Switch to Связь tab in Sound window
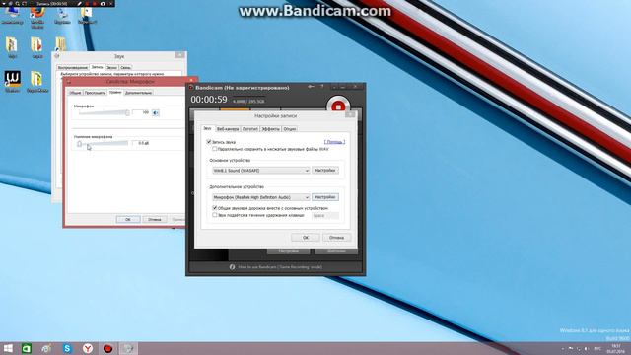 [125, 68]
